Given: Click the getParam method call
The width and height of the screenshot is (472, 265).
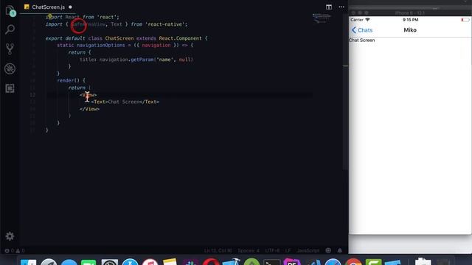Looking at the screenshot, I should click(142, 60).
